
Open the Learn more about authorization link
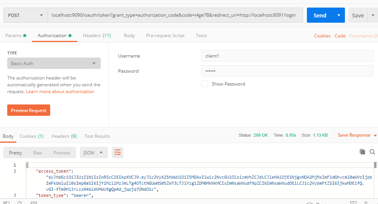pos(60,92)
